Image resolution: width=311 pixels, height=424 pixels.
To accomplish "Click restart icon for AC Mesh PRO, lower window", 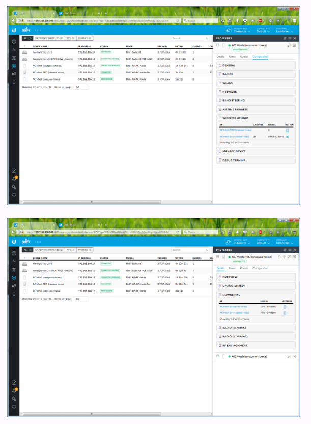I will point(279,257).
